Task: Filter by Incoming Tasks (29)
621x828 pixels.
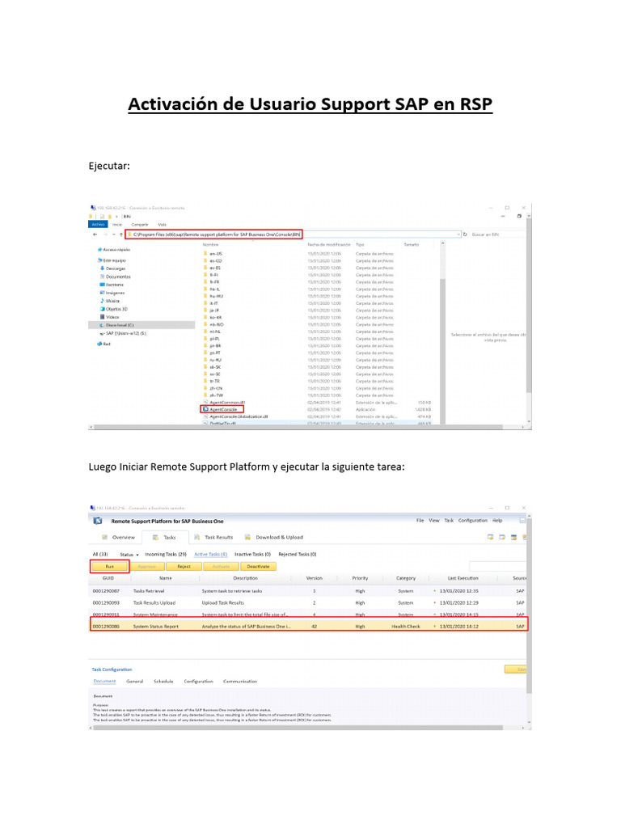Action: pos(166,555)
